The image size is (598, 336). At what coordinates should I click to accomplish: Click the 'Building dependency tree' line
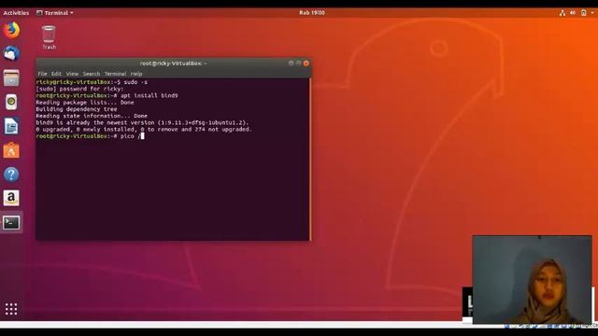click(x=77, y=109)
